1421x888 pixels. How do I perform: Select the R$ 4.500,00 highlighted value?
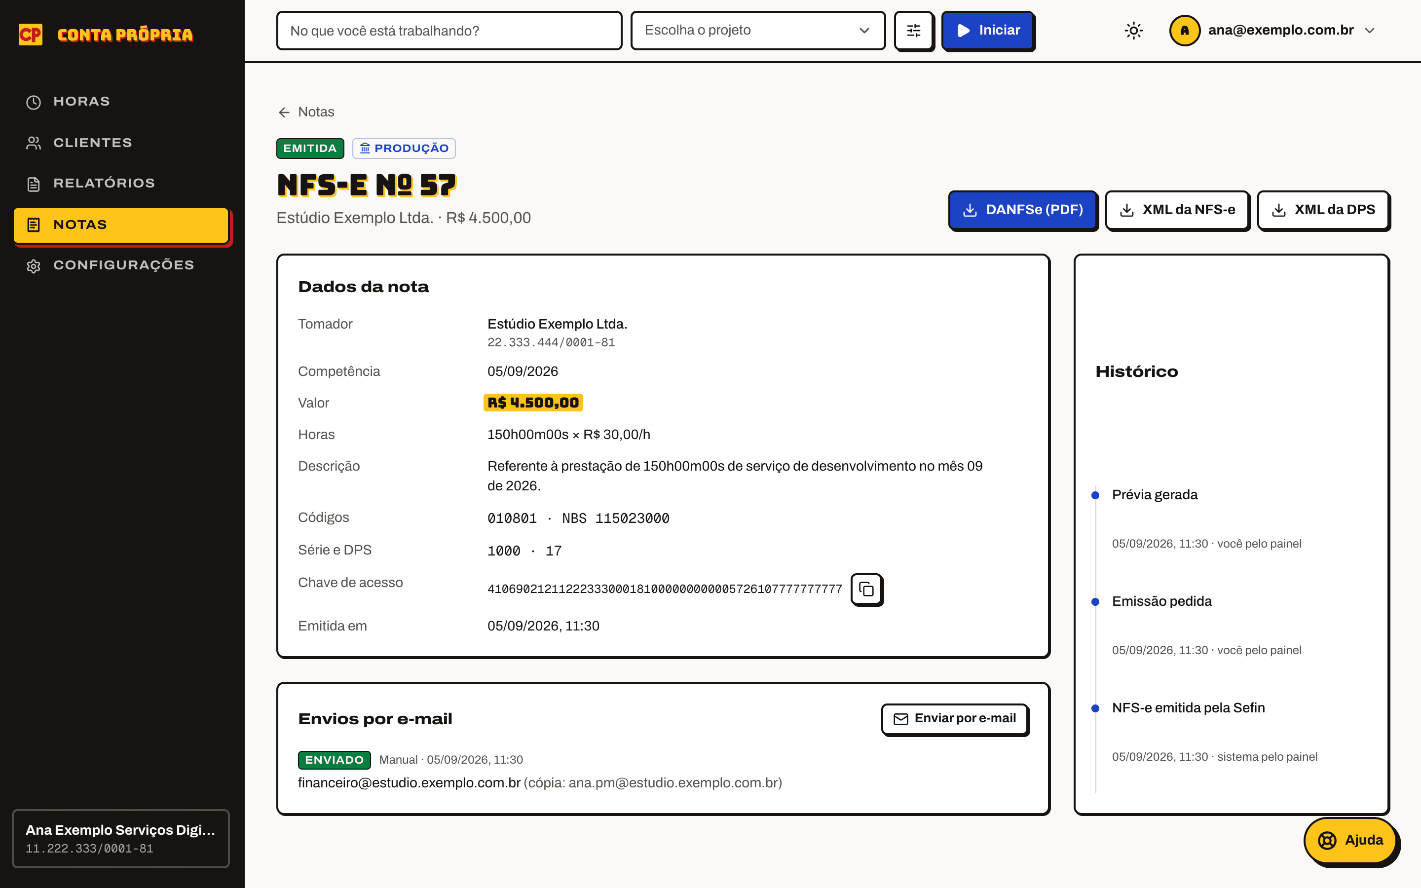click(x=533, y=403)
